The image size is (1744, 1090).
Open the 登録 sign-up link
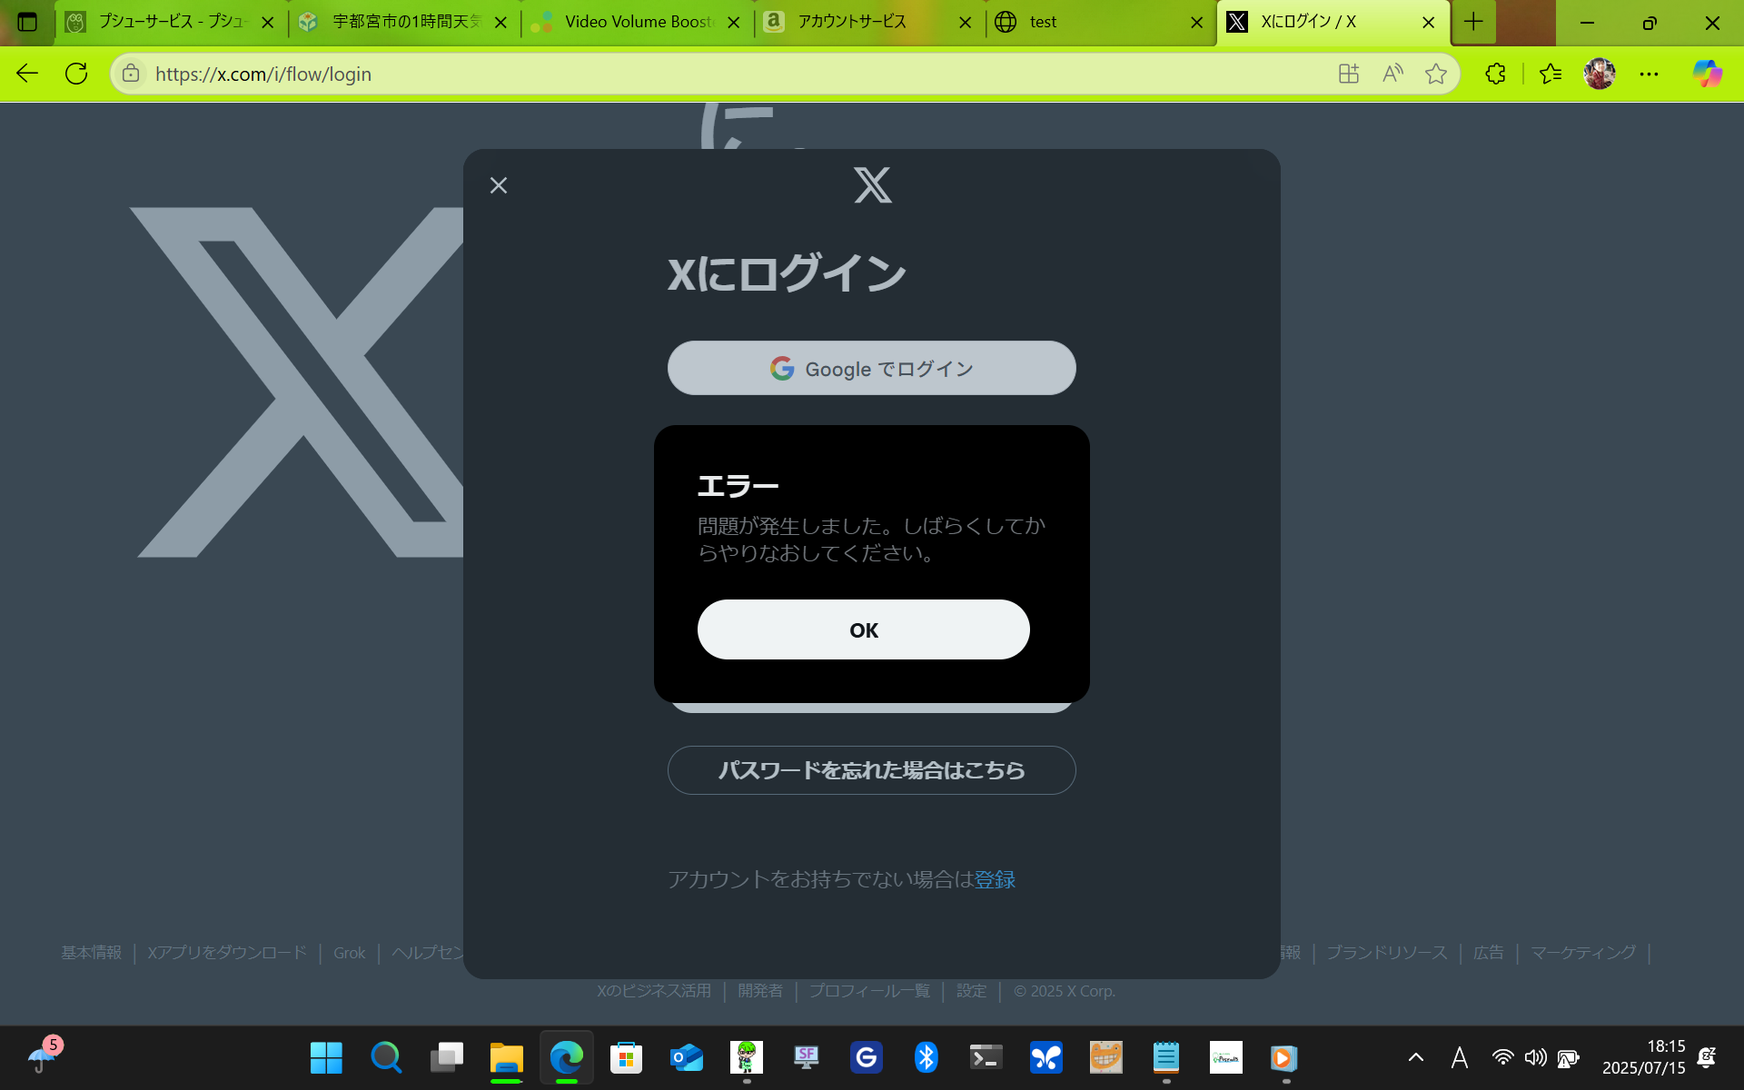click(995, 879)
